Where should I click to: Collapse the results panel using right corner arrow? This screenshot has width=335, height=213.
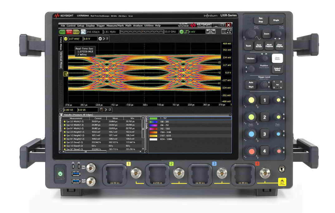pyautogui.click(x=230, y=115)
